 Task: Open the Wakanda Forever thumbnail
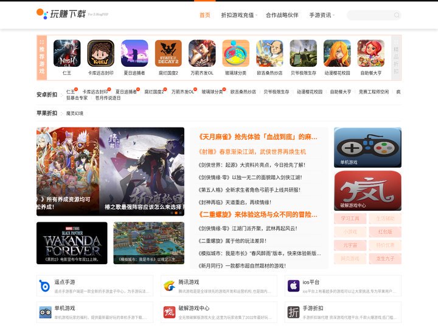[x=72, y=243]
